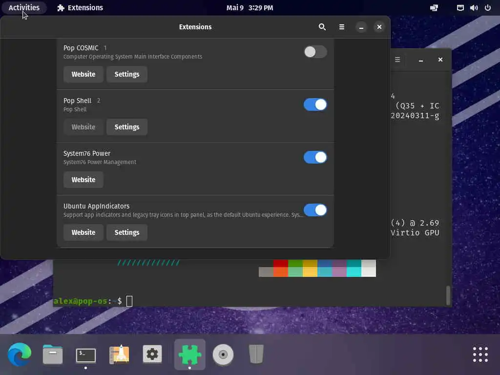Open the clock and calendar menu
The height and width of the screenshot is (375, 500).
pyautogui.click(x=250, y=8)
